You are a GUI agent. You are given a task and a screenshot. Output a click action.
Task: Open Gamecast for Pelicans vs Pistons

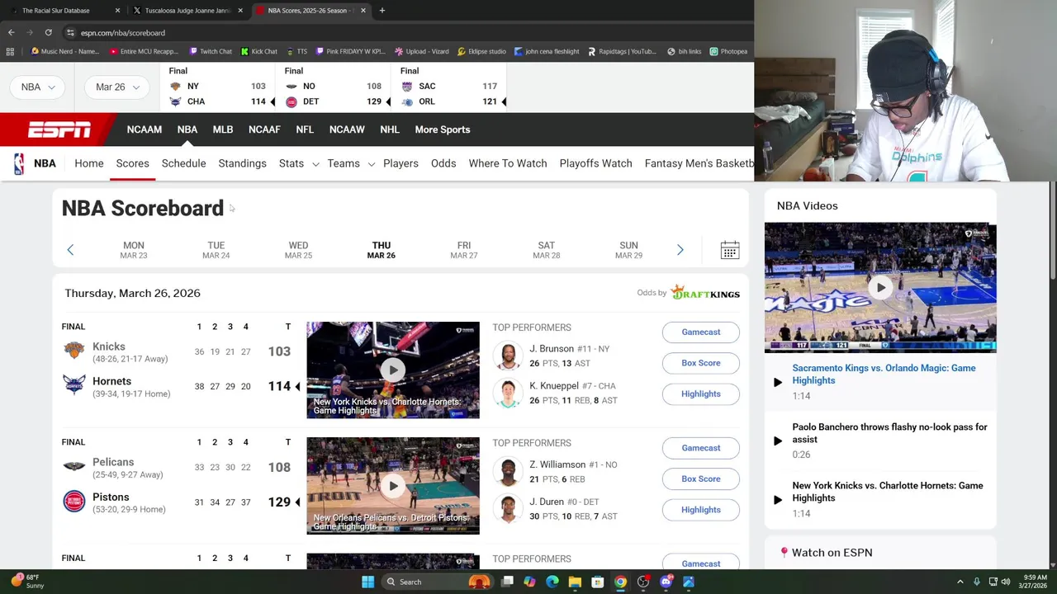(700, 448)
